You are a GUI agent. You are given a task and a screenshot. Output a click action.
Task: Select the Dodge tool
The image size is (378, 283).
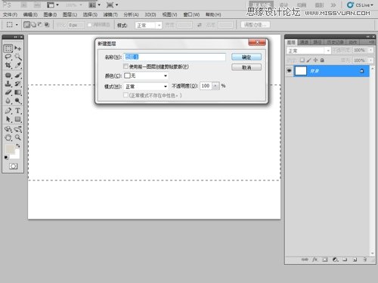coord(17,101)
